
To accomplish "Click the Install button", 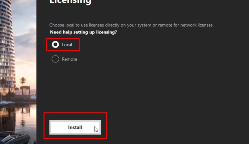I will coord(75,127).
